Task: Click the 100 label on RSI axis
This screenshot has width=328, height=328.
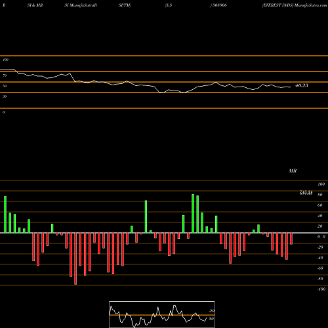Action: (x=5, y=60)
